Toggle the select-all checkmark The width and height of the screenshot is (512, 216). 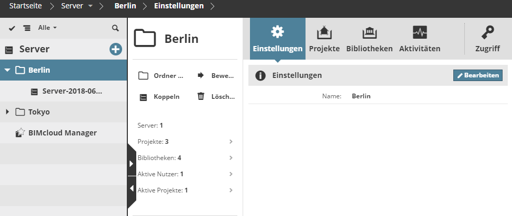[x=12, y=28]
